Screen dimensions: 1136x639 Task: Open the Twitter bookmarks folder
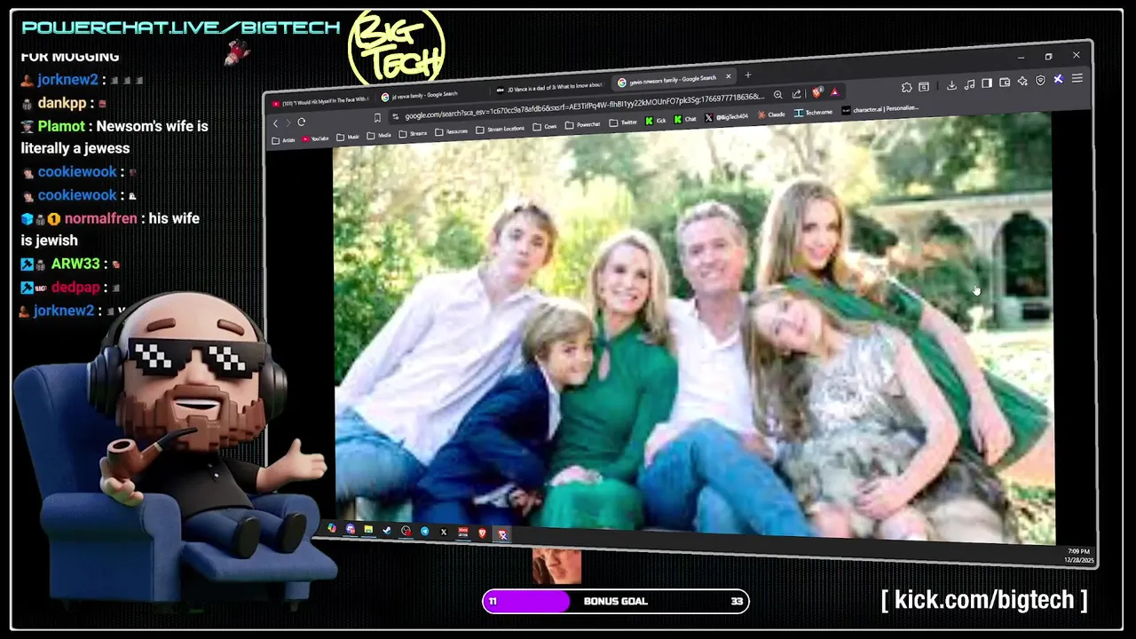click(x=623, y=122)
